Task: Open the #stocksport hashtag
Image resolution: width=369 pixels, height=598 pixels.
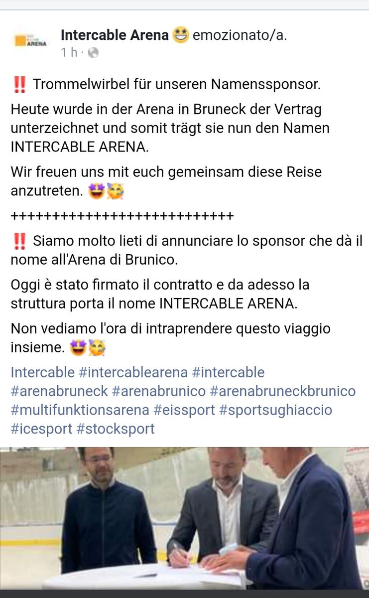Action: (116, 429)
